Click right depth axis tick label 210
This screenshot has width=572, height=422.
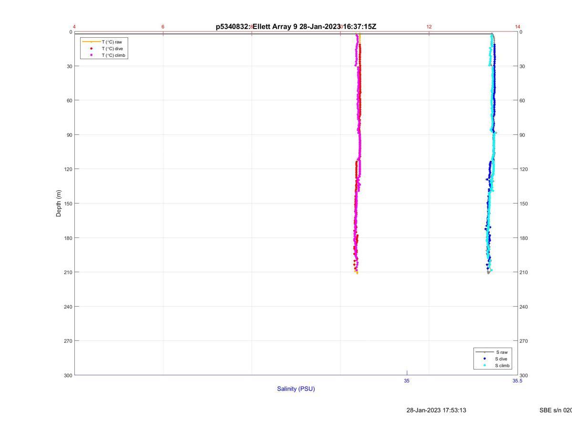(524, 272)
